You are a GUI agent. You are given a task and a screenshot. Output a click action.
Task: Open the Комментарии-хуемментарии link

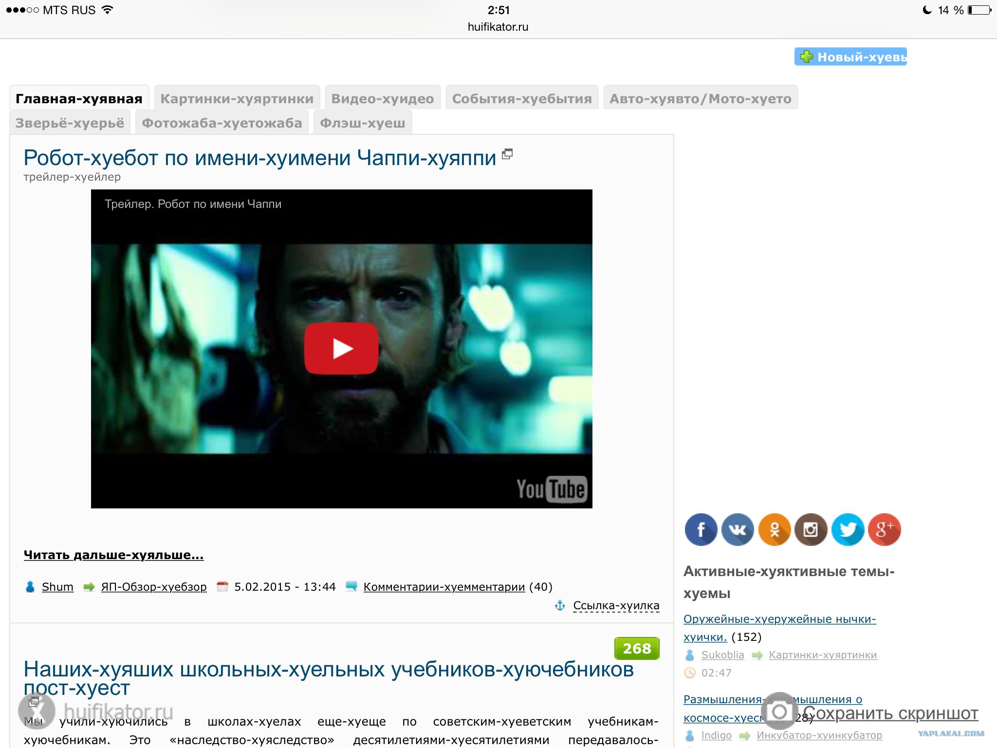tap(444, 587)
